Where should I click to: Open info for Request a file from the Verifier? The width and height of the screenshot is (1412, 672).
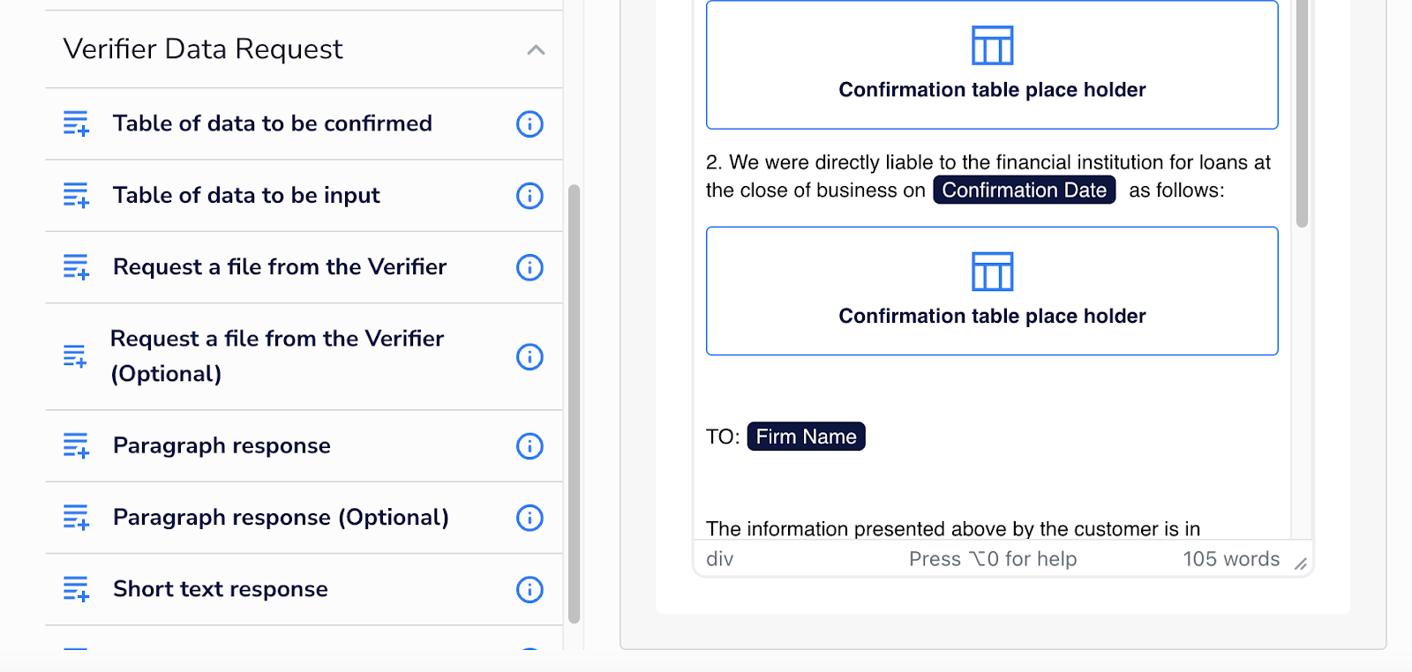coord(529,267)
